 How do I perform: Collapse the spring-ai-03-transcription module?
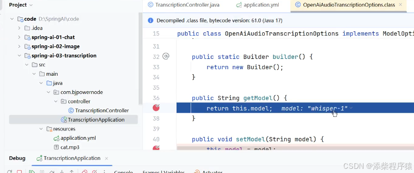pyautogui.click(x=19, y=56)
